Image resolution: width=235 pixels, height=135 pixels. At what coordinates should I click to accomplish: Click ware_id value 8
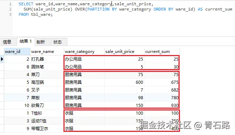[x=28, y=67]
